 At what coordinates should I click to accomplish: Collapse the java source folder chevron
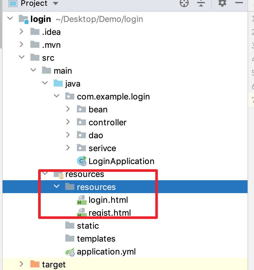pyautogui.click(x=45, y=83)
